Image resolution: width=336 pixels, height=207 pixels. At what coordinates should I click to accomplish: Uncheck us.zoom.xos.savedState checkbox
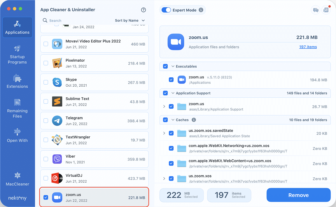(x=171, y=133)
